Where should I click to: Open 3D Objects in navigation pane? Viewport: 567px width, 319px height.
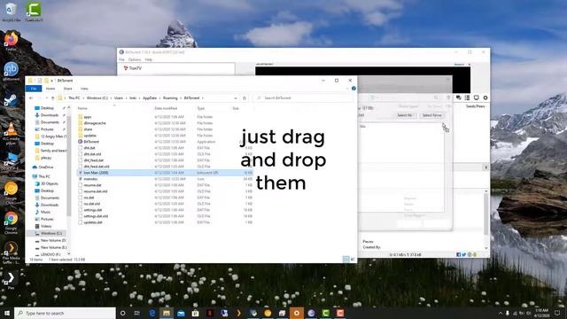47,183
